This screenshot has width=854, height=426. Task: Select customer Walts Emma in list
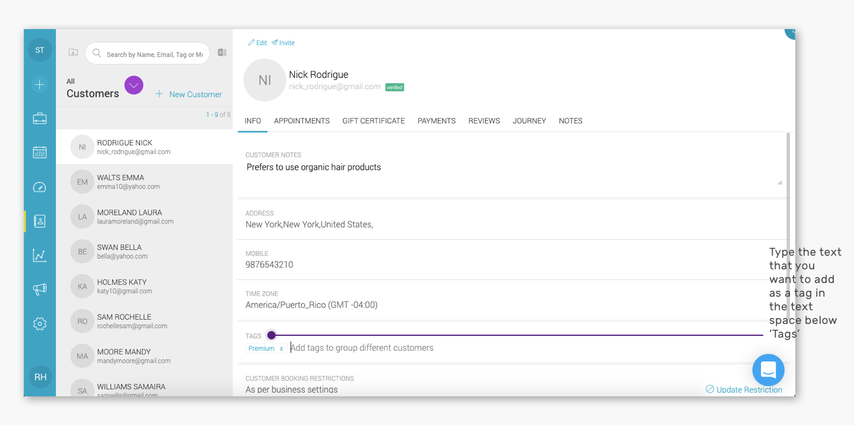pyautogui.click(x=144, y=182)
